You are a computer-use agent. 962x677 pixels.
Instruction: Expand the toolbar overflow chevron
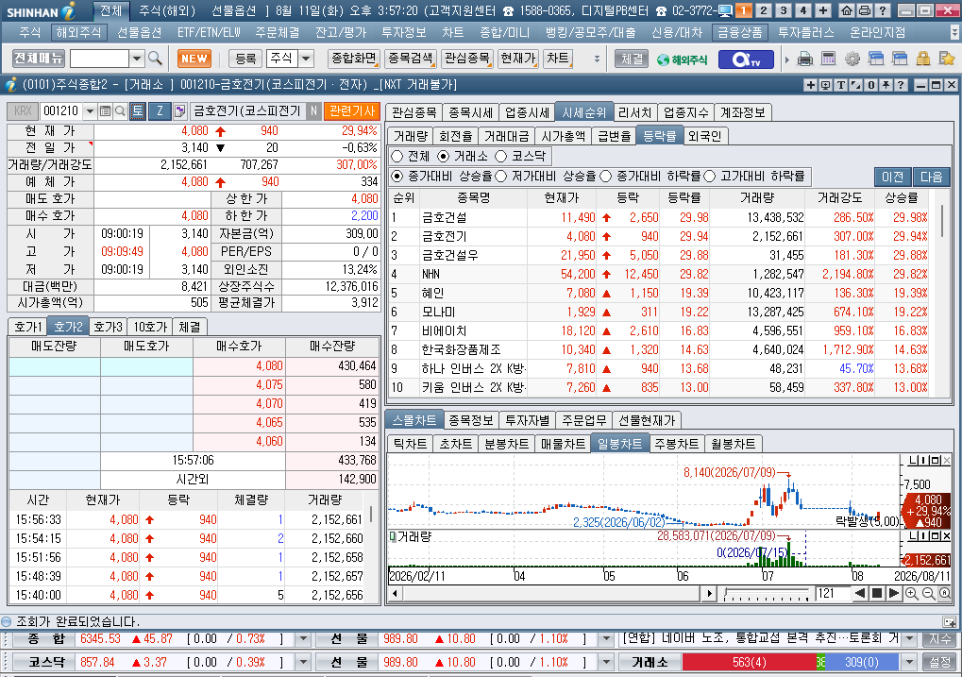tap(597, 59)
